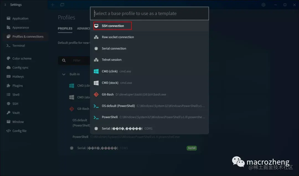The width and height of the screenshot is (299, 176).
Task: Switch to the Profiles tab
Action: (65, 29)
